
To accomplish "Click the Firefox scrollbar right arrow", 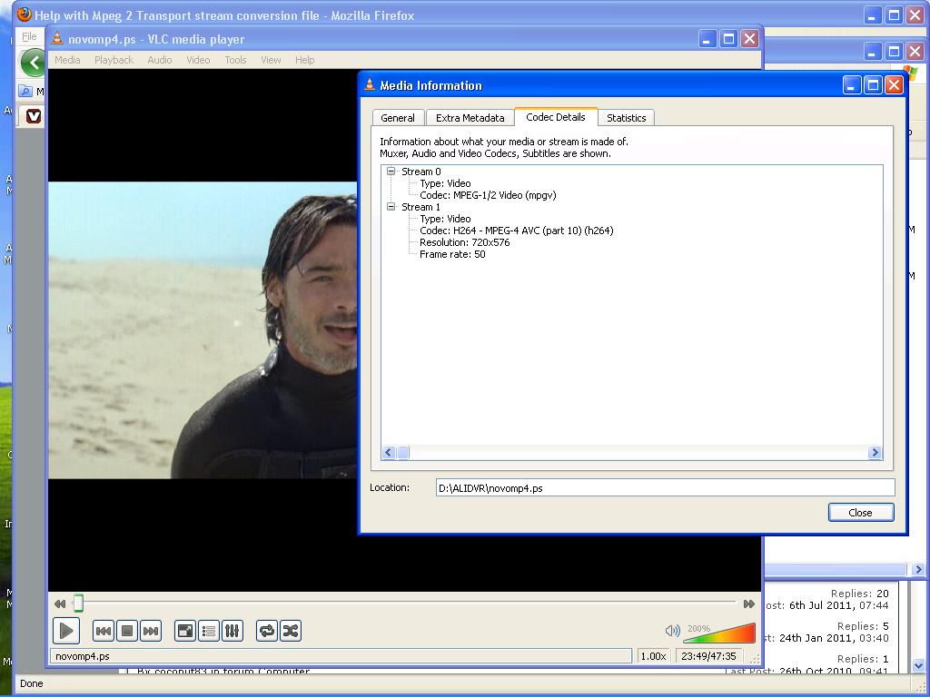I will pyautogui.click(x=918, y=570).
